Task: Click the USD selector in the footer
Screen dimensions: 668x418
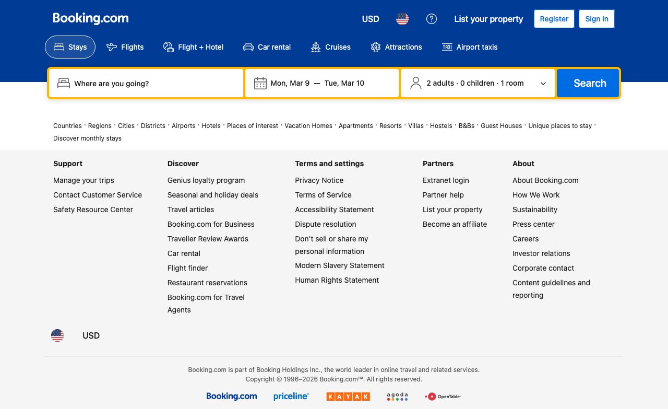Action: tap(91, 335)
